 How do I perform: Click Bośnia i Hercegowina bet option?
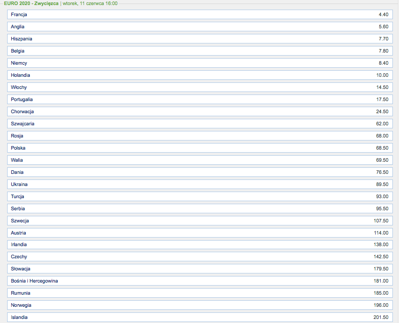click(x=200, y=281)
